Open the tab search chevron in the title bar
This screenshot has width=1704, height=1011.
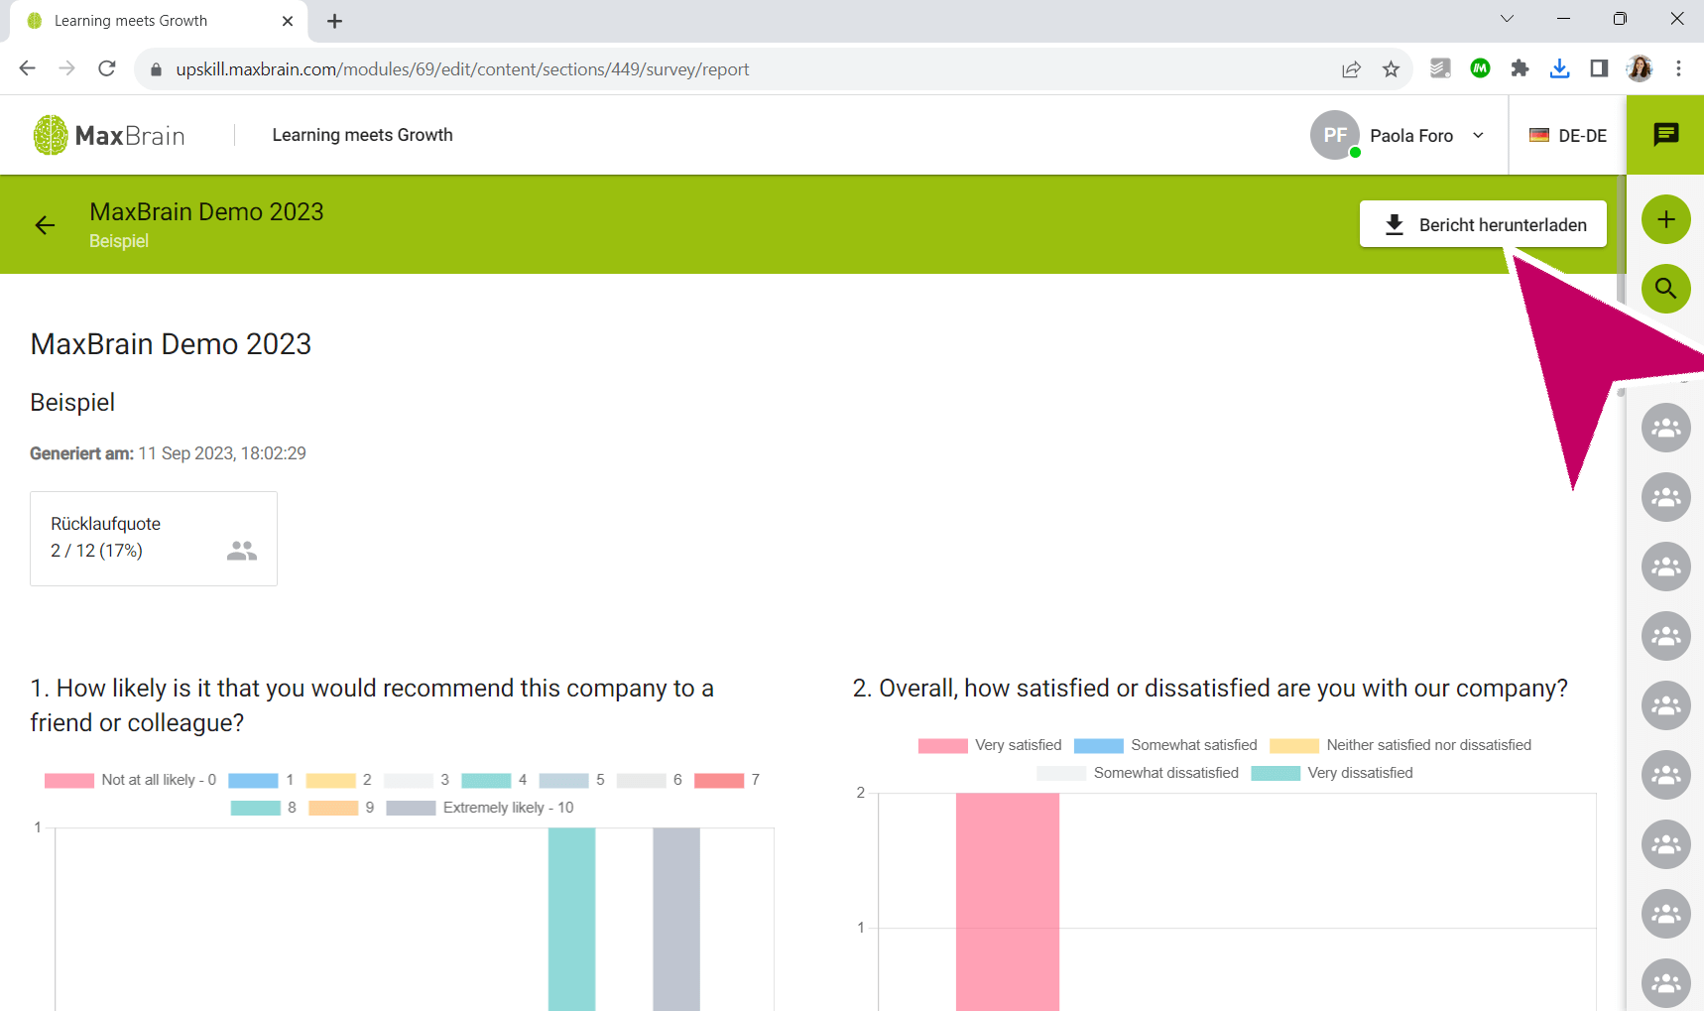(x=1507, y=19)
